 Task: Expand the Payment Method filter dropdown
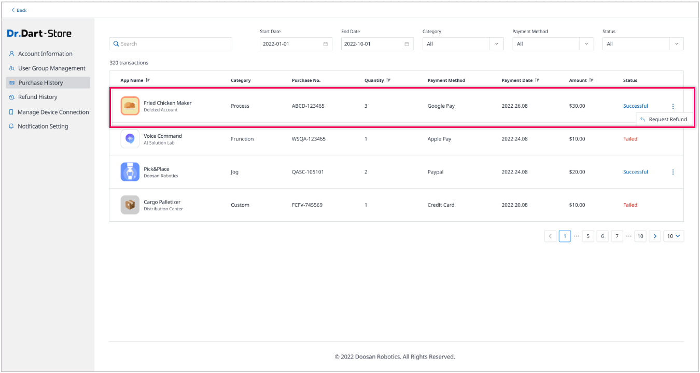(586, 44)
